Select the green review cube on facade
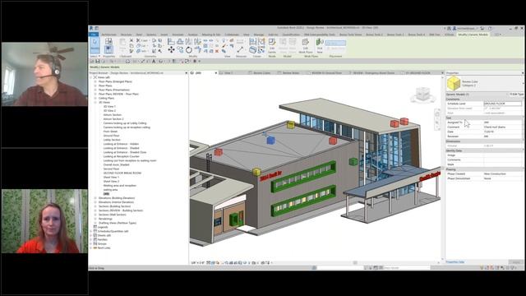This screenshot has width=526, height=296. point(353,162)
